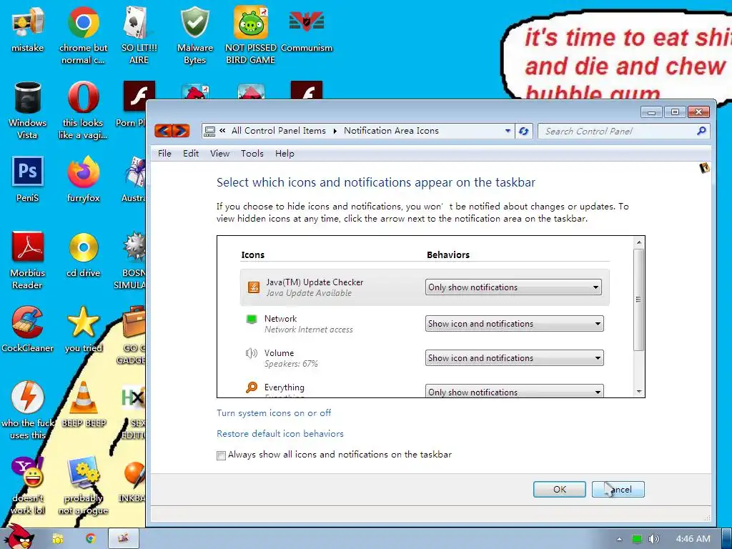This screenshot has height=549, width=732.
Task: Select the active Control Panel taskbar button
Action: (x=124, y=538)
